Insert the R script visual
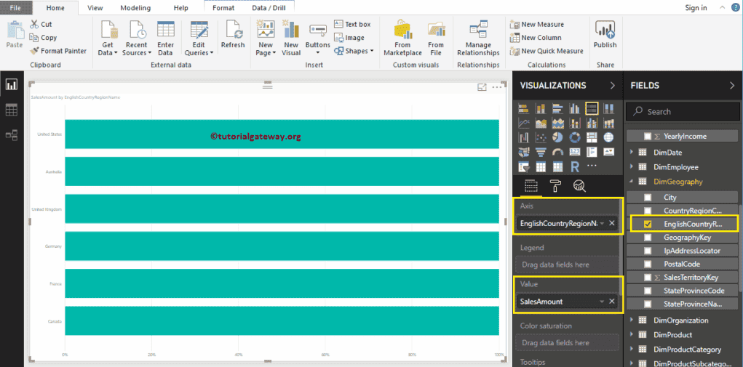This screenshot has width=743, height=367. coord(575,166)
